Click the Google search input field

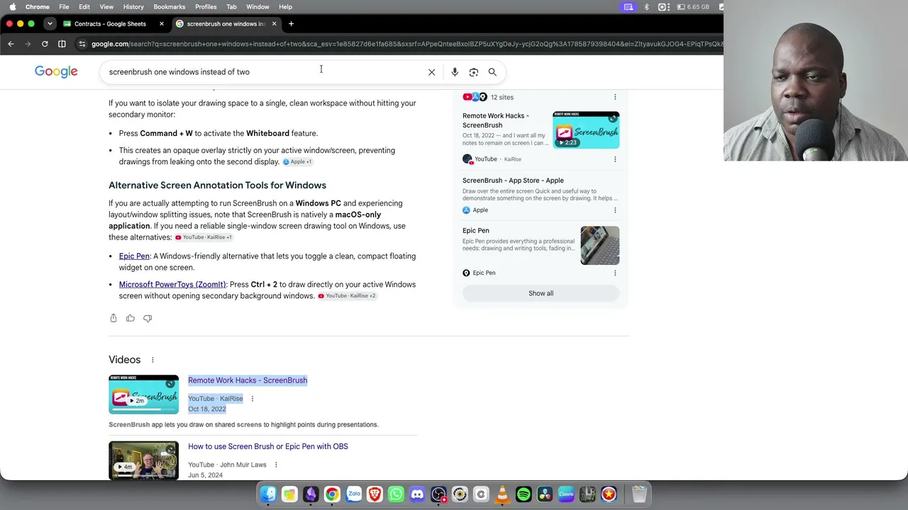(x=265, y=72)
